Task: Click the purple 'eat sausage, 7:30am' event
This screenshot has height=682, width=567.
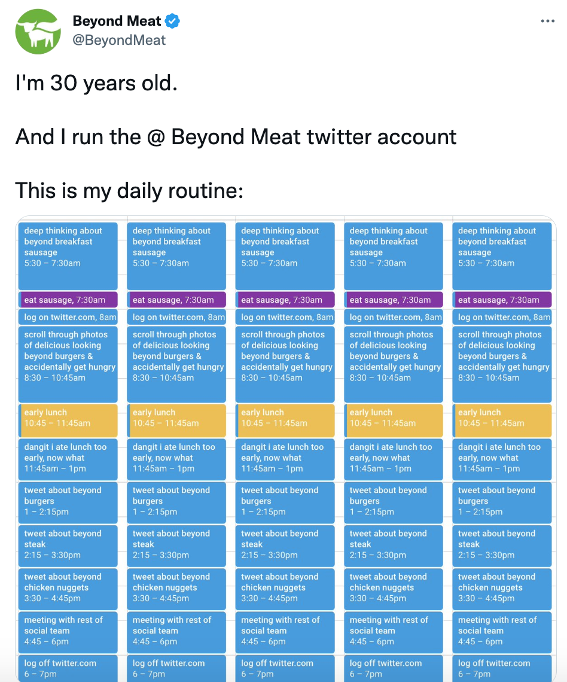Action: click(x=68, y=299)
